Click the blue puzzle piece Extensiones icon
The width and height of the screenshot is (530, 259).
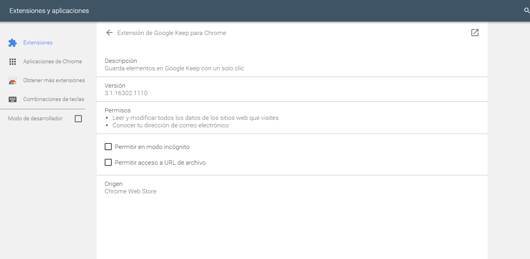click(13, 43)
